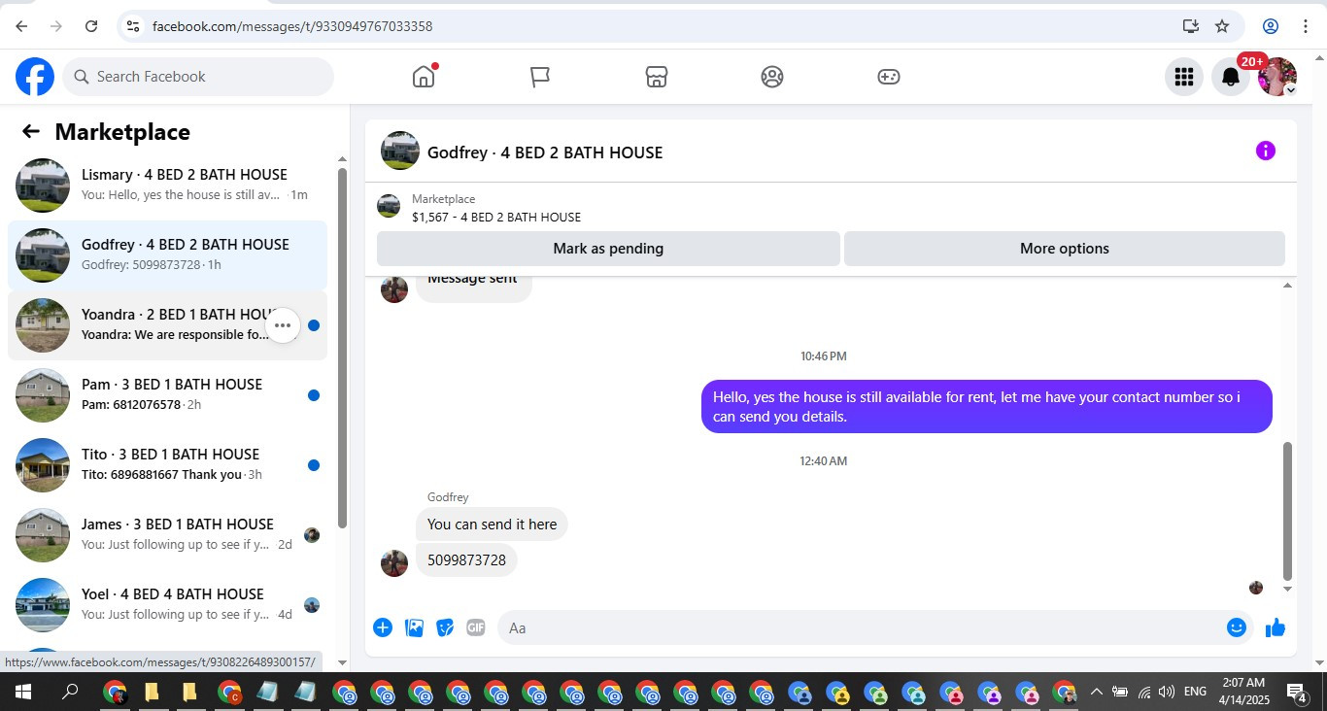Bookmark this page with the star
Image resolution: width=1327 pixels, height=711 pixels.
pyautogui.click(x=1222, y=26)
